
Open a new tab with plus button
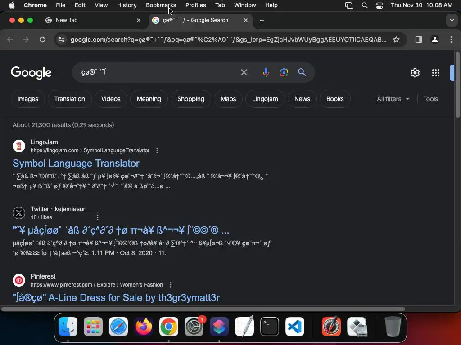click(262, 20)
